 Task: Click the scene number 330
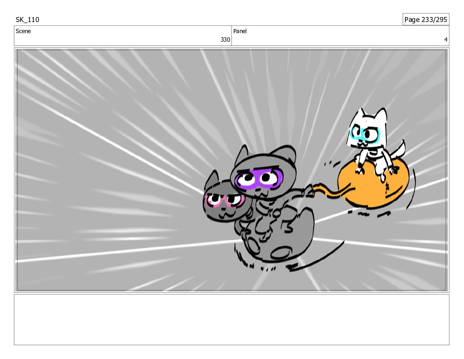click(x=225, y=40)
